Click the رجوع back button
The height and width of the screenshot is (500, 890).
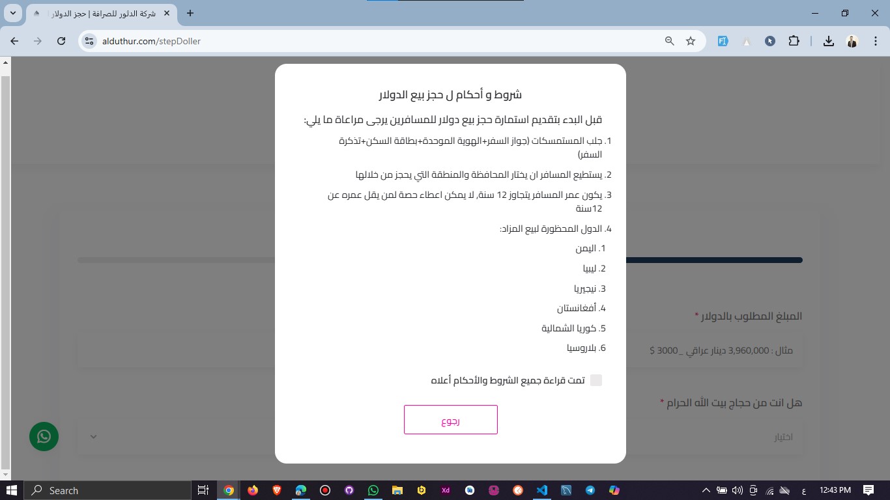[450, 420]
